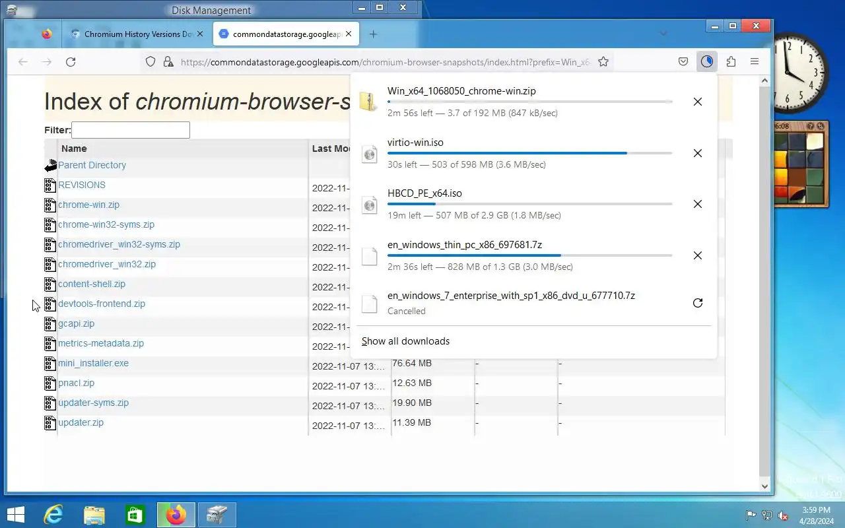Click the address bar URL
The height and width of the screenshot is (528, 845).
click(x=385, y=62)
